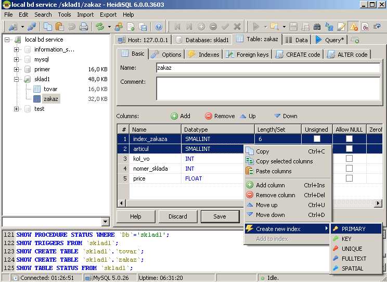Click the Remove column button
The width and height of the screenshot is (387, 282).
pyautogui.click(x=220, y=116)
